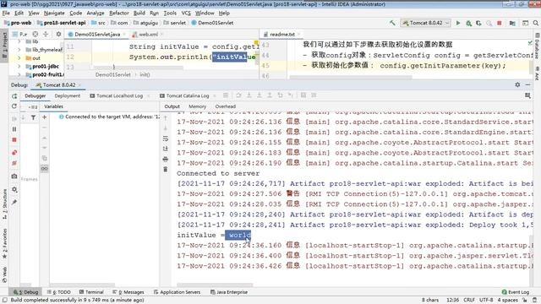Open Application Servers tool window
Viewport: 541px width, 304px height.
(177, 292)
